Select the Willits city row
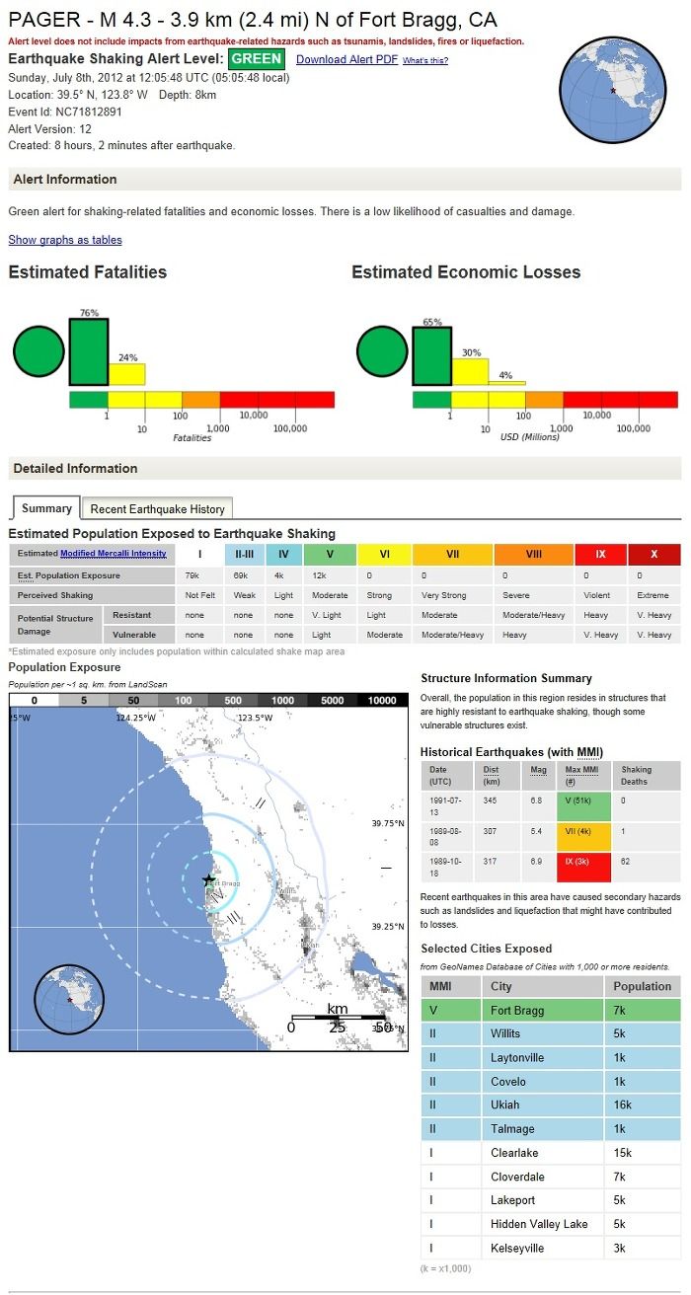Image resolution: width=691 pixels, height=1295 pixels. (551, 1033)
